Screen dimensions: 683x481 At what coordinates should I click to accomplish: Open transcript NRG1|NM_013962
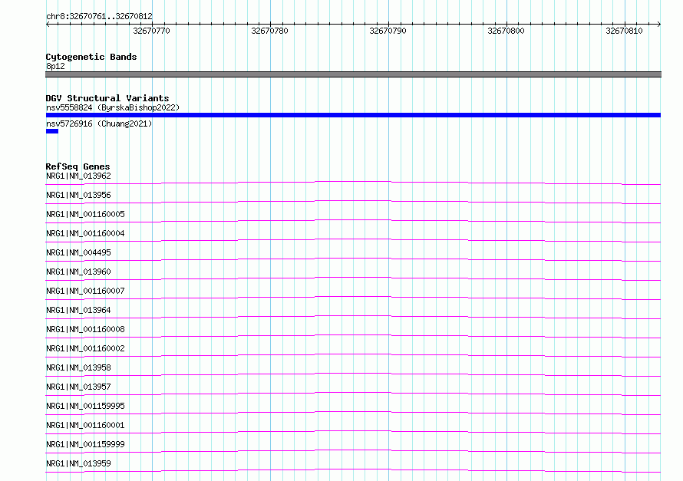coord(78,176)
